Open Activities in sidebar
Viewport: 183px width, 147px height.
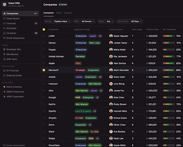pos(20,28)
